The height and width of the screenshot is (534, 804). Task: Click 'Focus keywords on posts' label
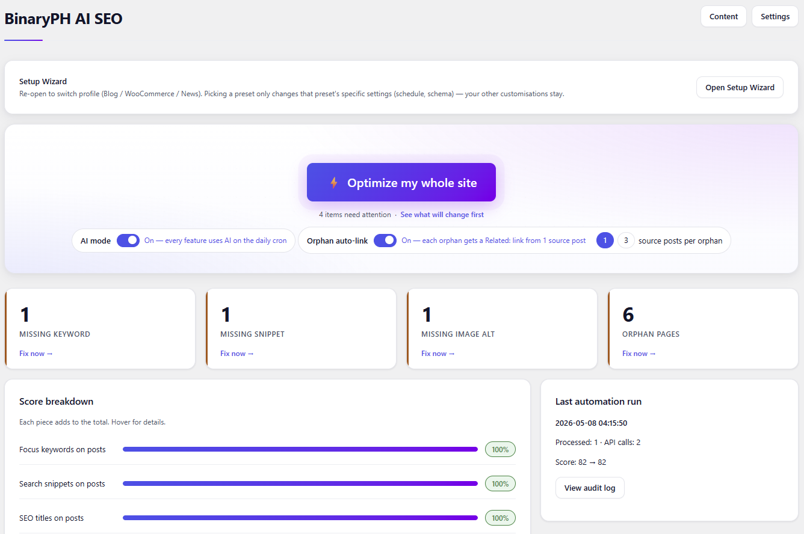tap(63, 449)
